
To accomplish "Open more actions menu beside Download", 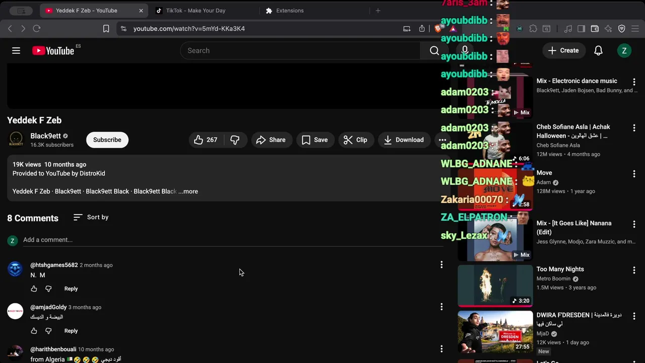I will [442, 140].
